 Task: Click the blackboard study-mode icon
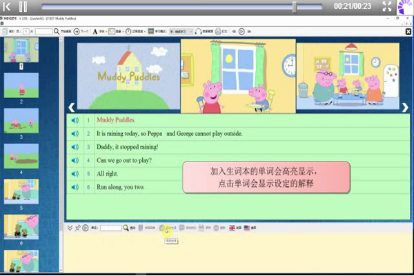point(150,32)
